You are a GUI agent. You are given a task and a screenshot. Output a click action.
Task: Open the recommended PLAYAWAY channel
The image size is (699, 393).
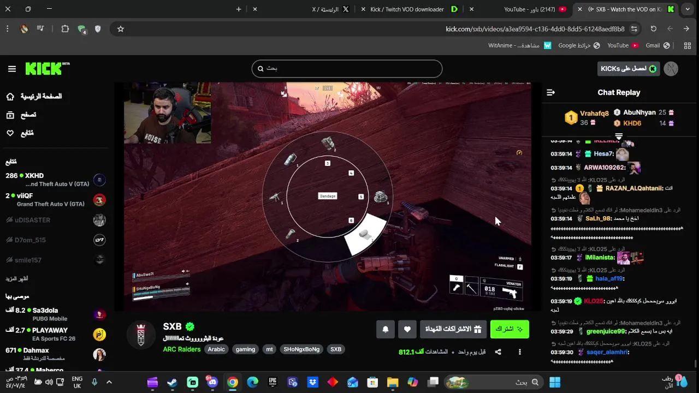(x=55, y=334)
